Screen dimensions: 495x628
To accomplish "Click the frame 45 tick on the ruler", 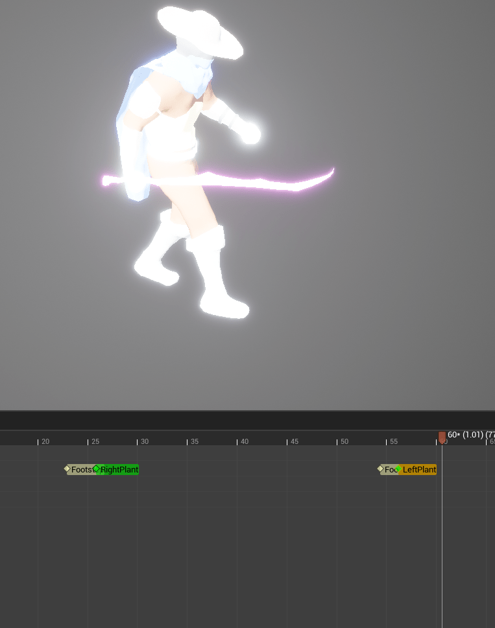I will pos(287,442).
